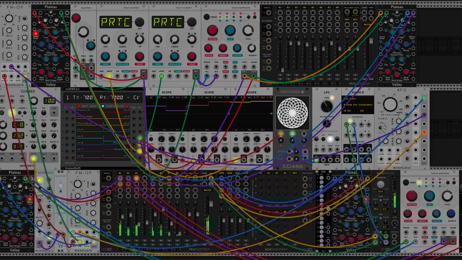Click GAIN 1 knob on leftmost Scope
The width and height of the screenshot is (462, 260).
[161, 139]
